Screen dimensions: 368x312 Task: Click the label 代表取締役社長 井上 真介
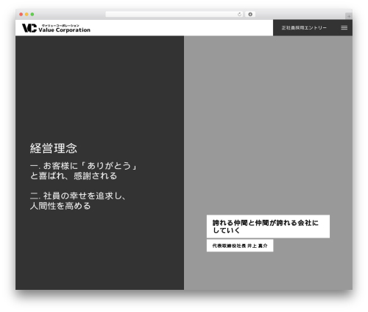[x=240, y=246]
